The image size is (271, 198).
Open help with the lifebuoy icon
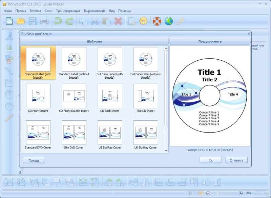coord(157,21)
